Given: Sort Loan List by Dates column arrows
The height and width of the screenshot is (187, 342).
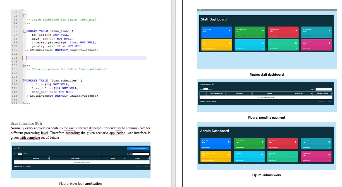Looking at the screenshot, I should (124, 158).
